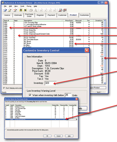The width and height of the screenshot is (117, 142).
Task: Switch to the Estimate tab
Action: click(x=18, y=15)
